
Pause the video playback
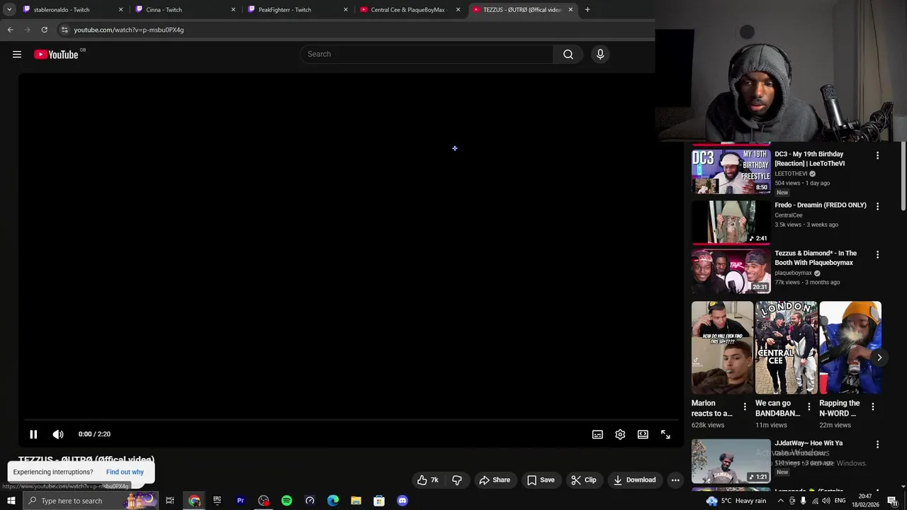[x=33, y=434]
